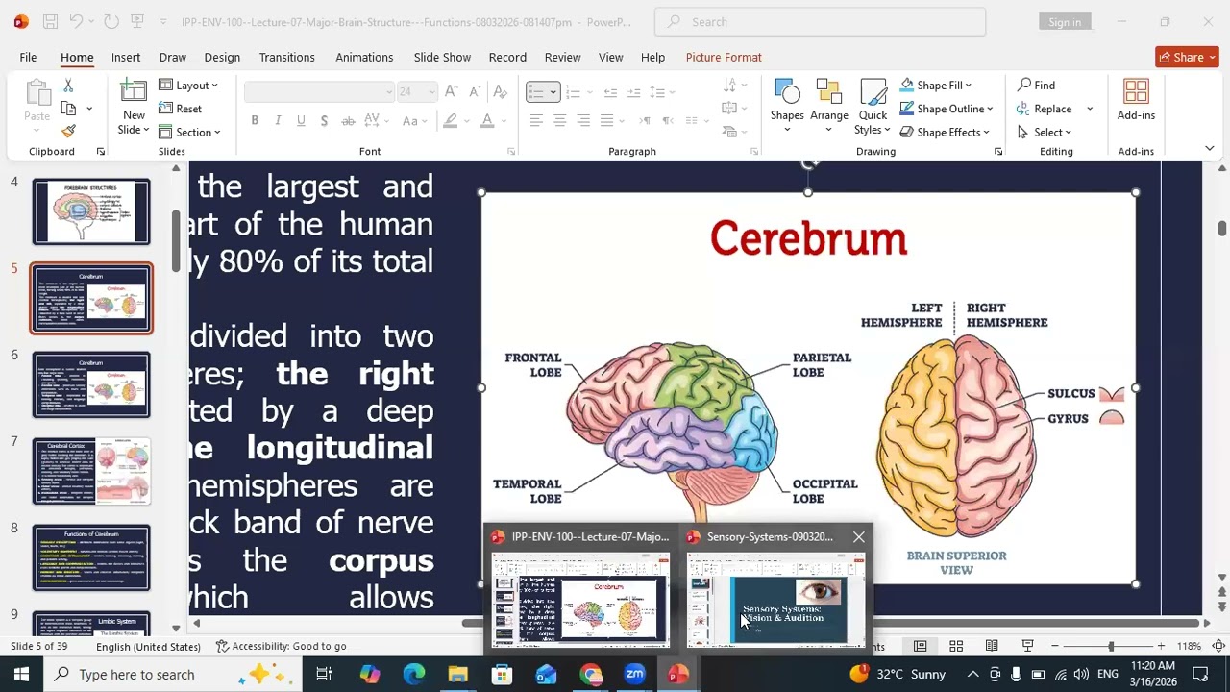Start Slide Show from status bar
Viewport: 1230px width, 692px height.
click(1027, 646)
